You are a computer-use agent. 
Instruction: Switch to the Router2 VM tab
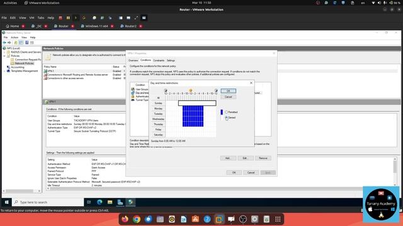click(130, 26)
